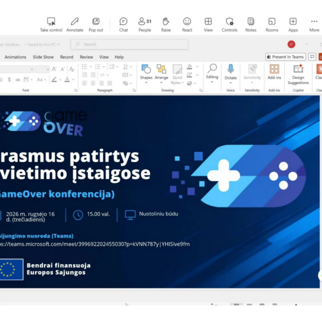The height and width of the screenshot is (322, 322).
Task: Toggle text Shadow formatting
Action: (x=9, y=80)
